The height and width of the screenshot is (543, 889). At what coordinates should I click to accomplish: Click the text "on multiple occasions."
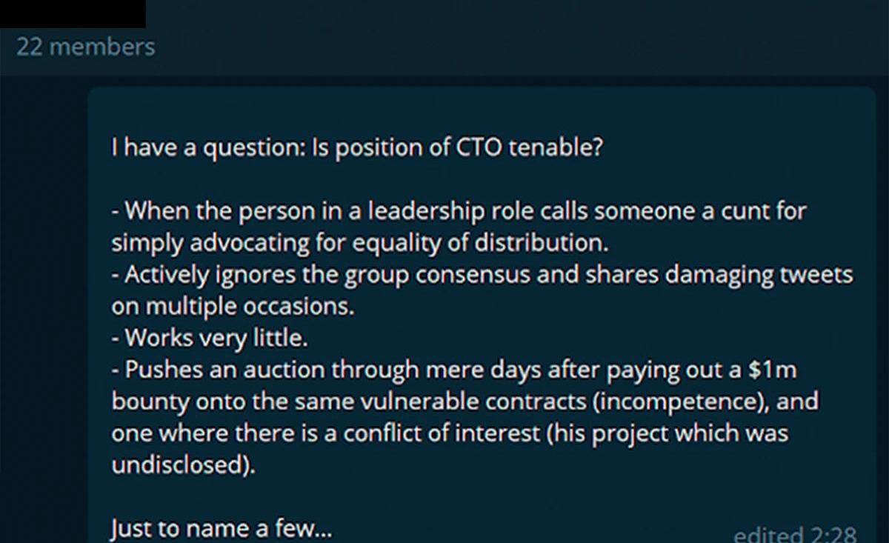(x=233, y=306)
